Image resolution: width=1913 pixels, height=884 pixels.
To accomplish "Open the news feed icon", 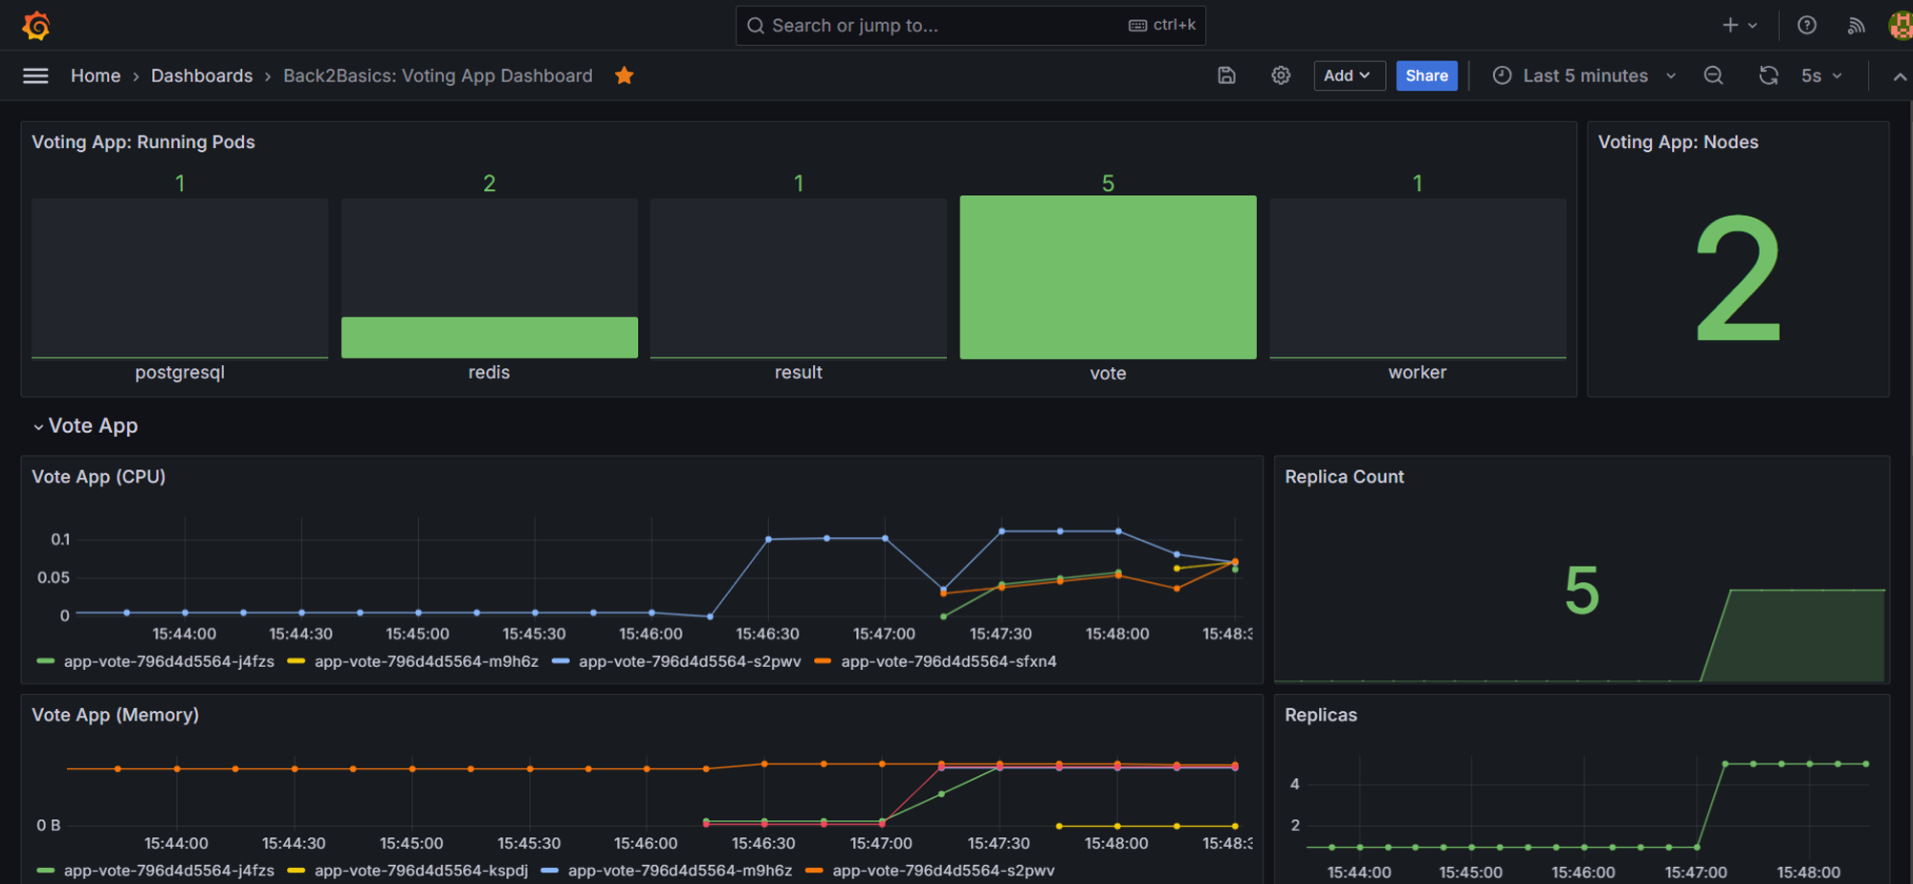I will coord(1856,25).
